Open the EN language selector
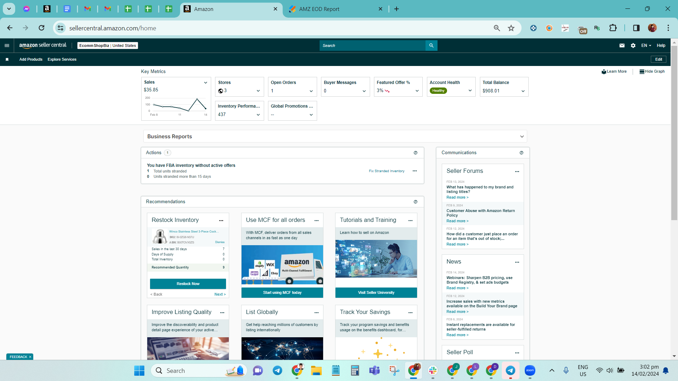The height and width of the screenshot is (381, 678). (x=646, y=46)
